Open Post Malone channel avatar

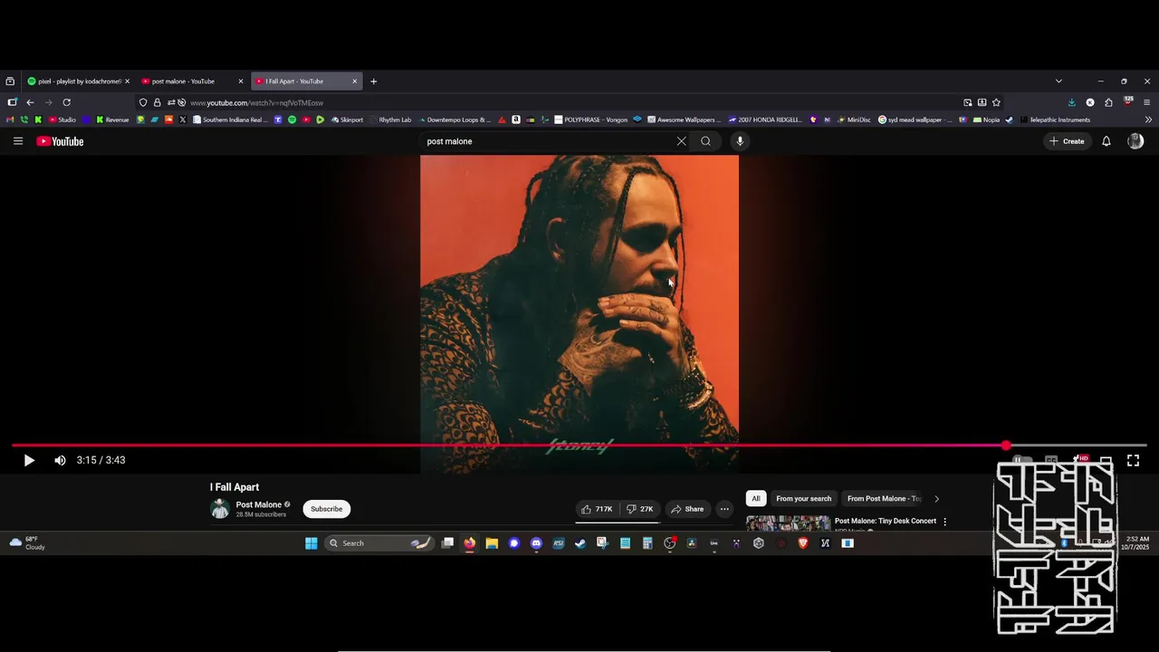220,509
